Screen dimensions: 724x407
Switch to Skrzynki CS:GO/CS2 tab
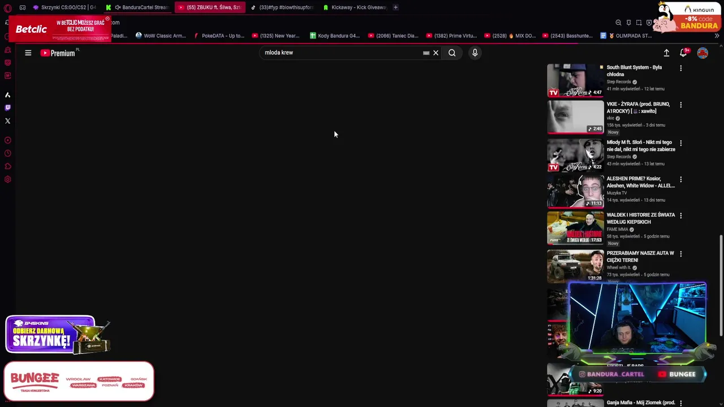coord(64,7)
